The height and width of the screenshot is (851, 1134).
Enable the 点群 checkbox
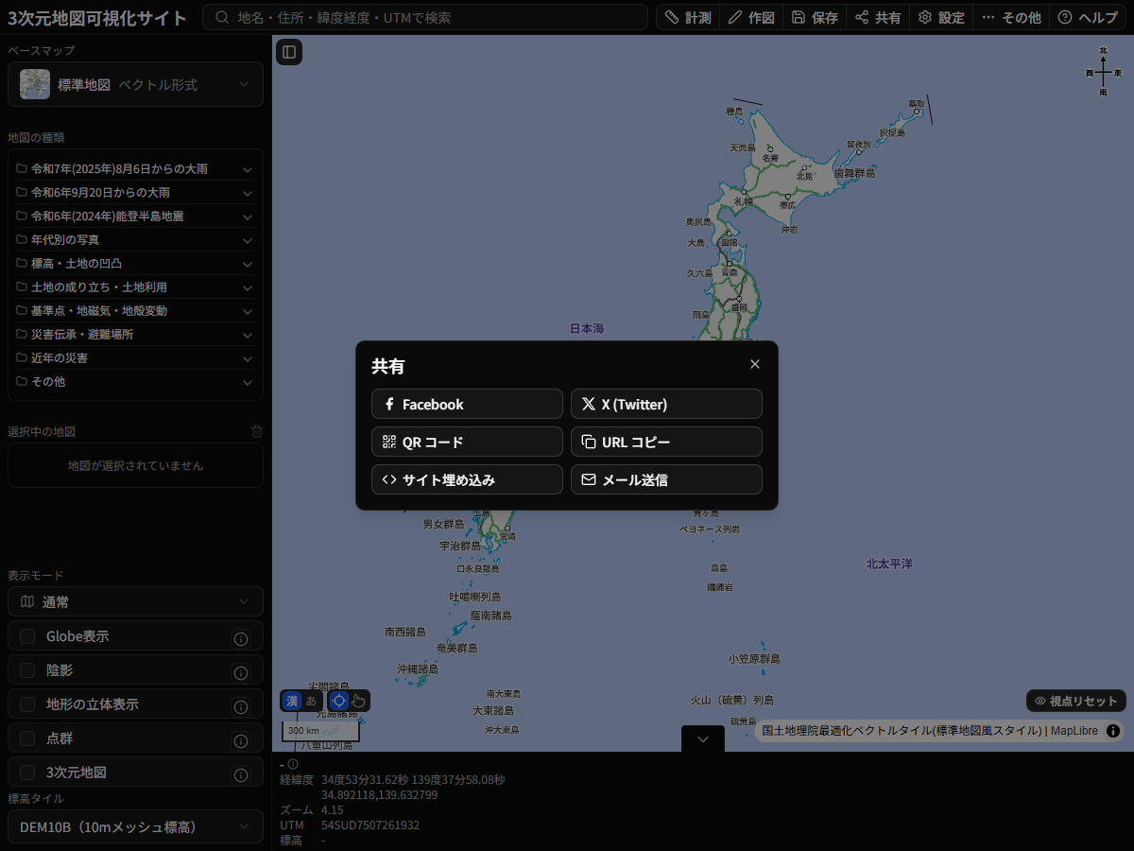[27, 738]
